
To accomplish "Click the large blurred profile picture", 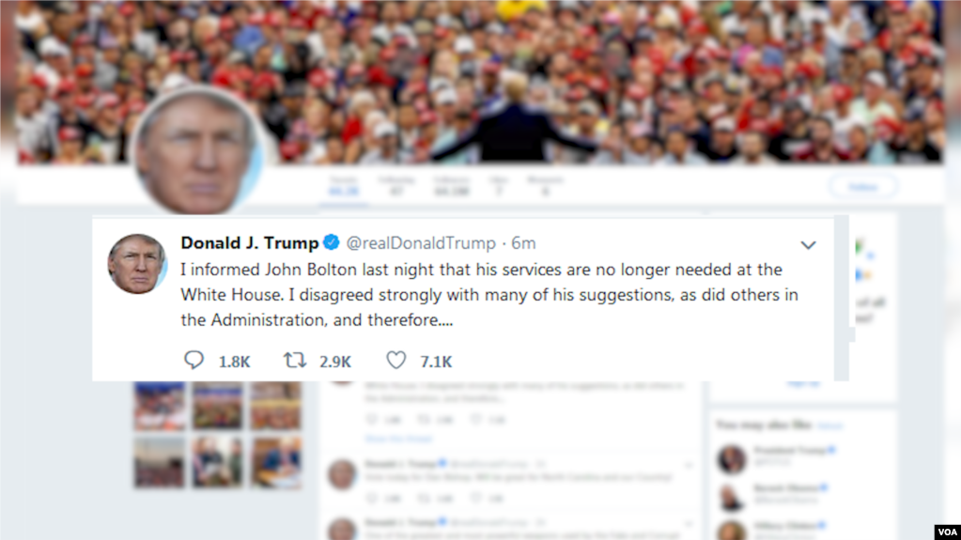I will pyautogui.click(x=197, y=151).
